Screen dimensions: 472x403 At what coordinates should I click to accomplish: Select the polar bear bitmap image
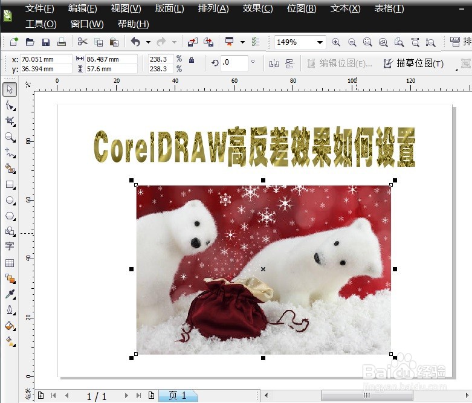coord(263,269)
